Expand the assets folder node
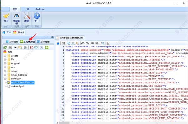188x124 pixels. pyautogui.click(x=5, y=56)
